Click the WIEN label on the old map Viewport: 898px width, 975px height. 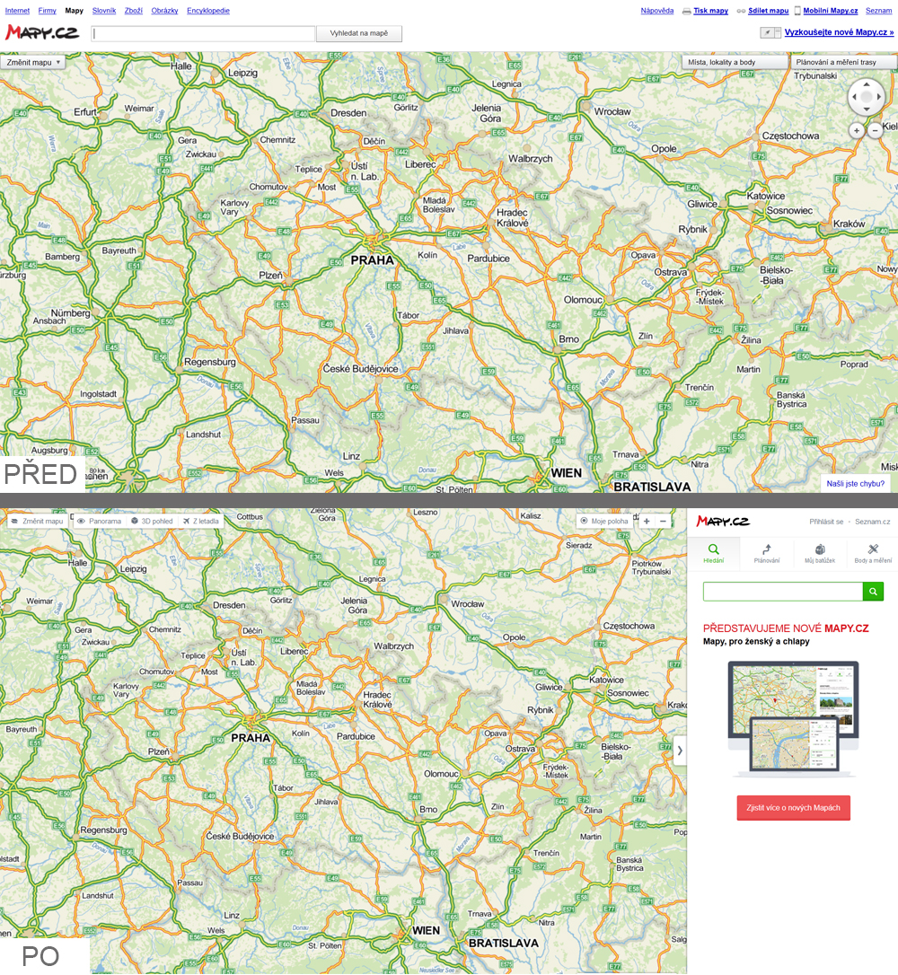pyautogui.click(x=566, y=473)
